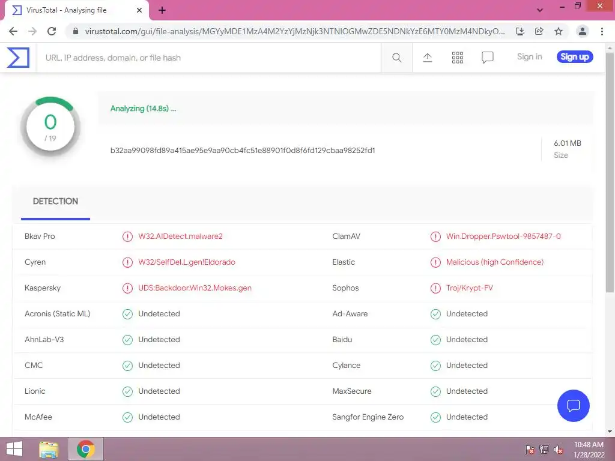
Task: Click the upload file icon
Action: tap(428, 58)
